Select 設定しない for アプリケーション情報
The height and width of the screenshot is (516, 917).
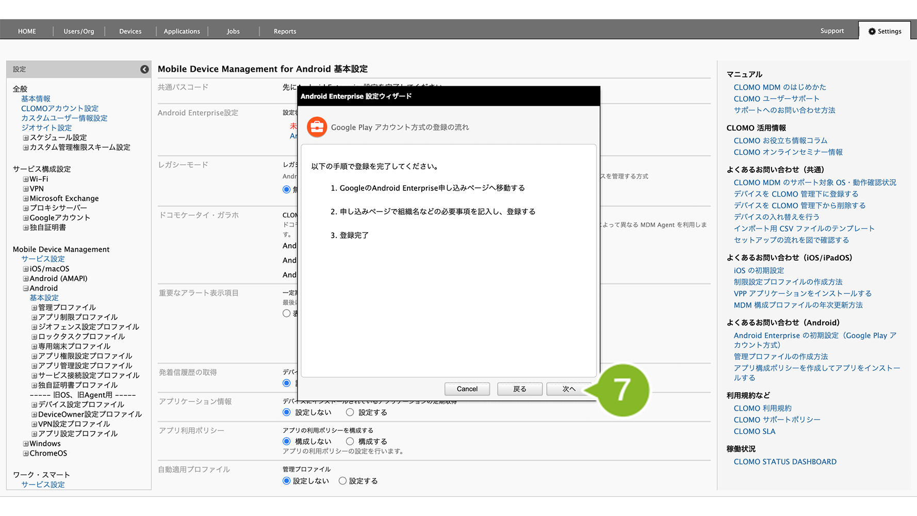tap(287, 412)
